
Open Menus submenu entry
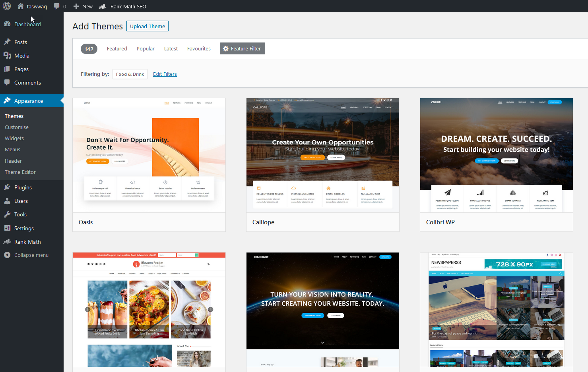32,149
